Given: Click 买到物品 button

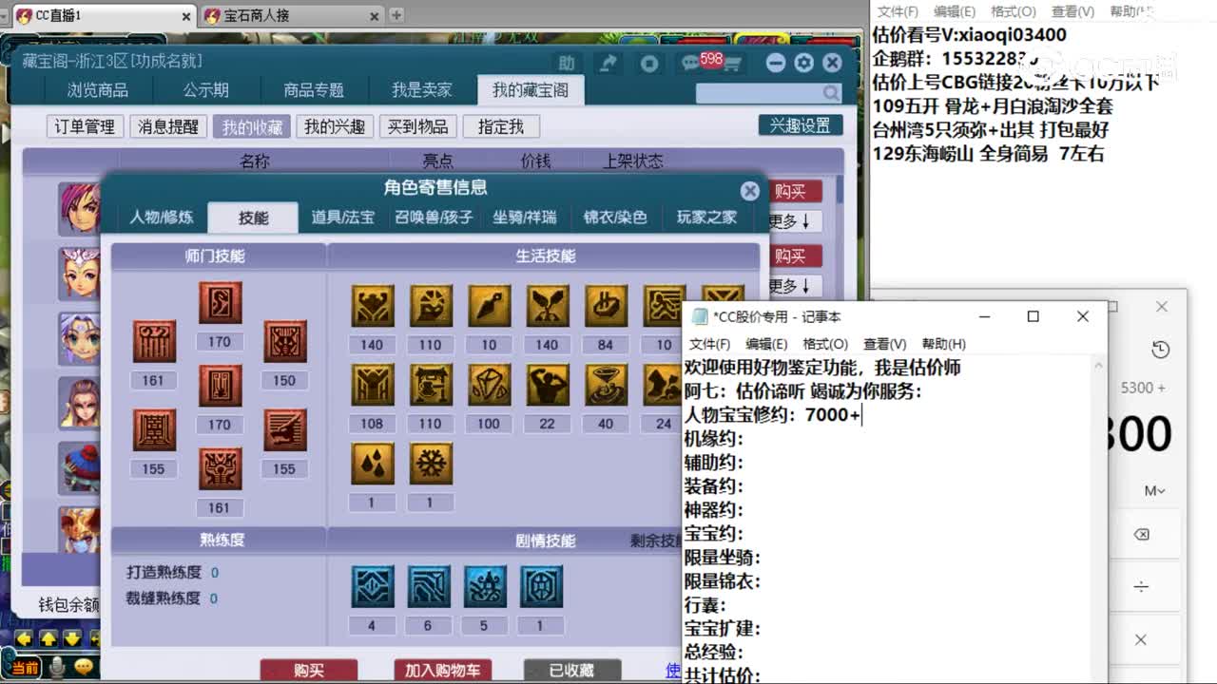Looking at the screenshot, I should tap(418, 126).
